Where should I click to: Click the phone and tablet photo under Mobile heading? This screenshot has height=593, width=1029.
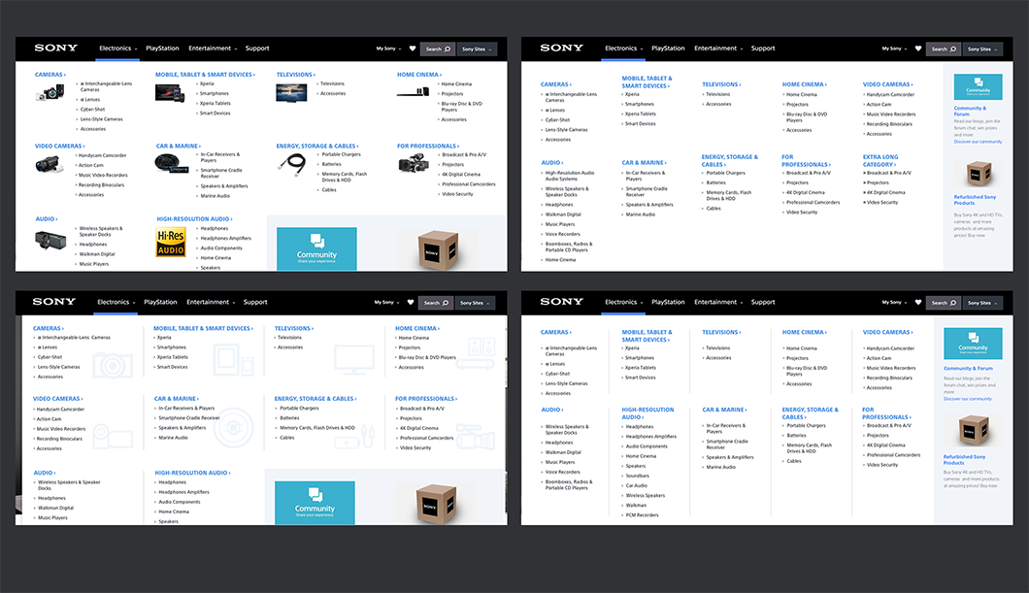[170, 93]
